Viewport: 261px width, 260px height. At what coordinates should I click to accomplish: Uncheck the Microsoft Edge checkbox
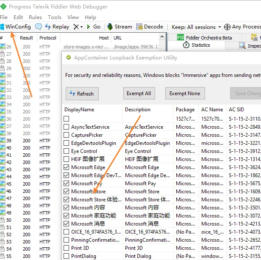66,167
